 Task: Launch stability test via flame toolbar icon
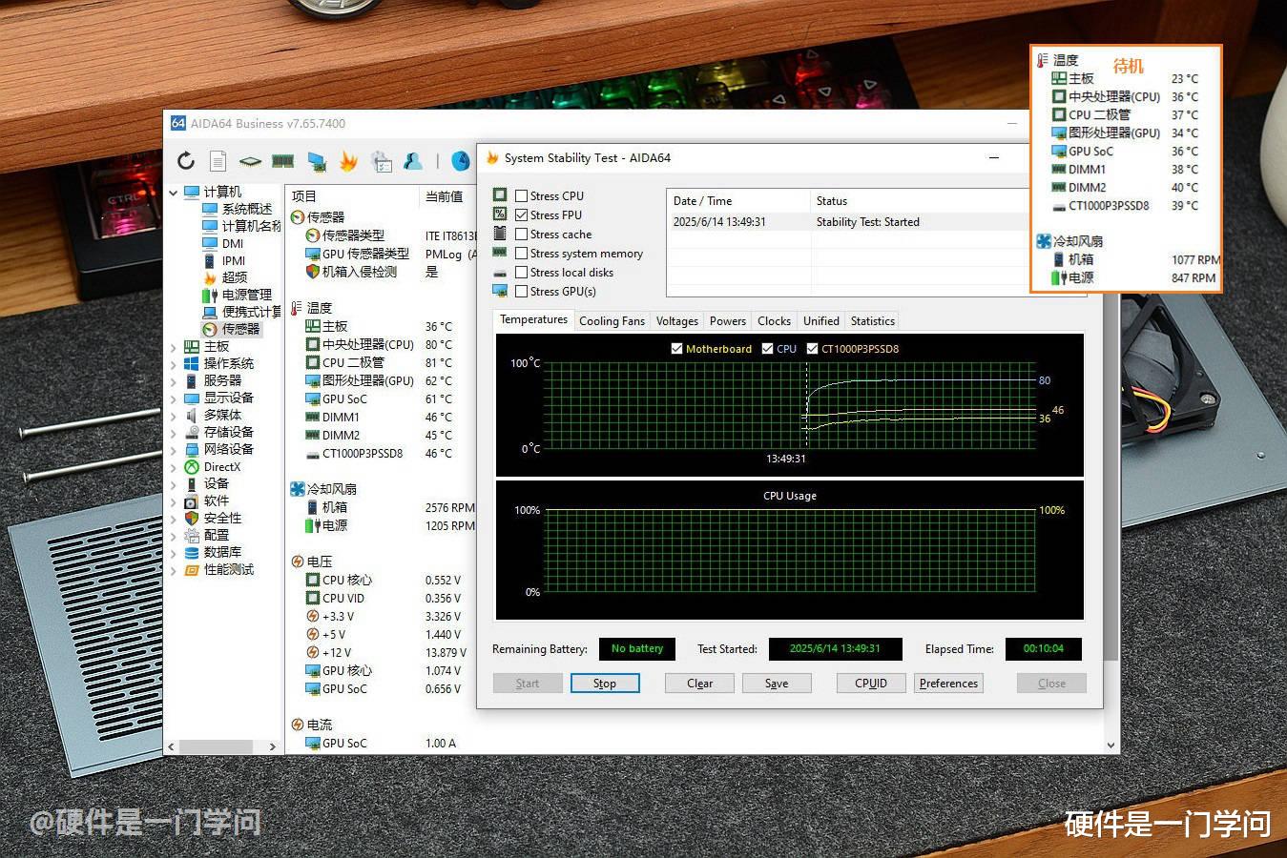point(349,161)
